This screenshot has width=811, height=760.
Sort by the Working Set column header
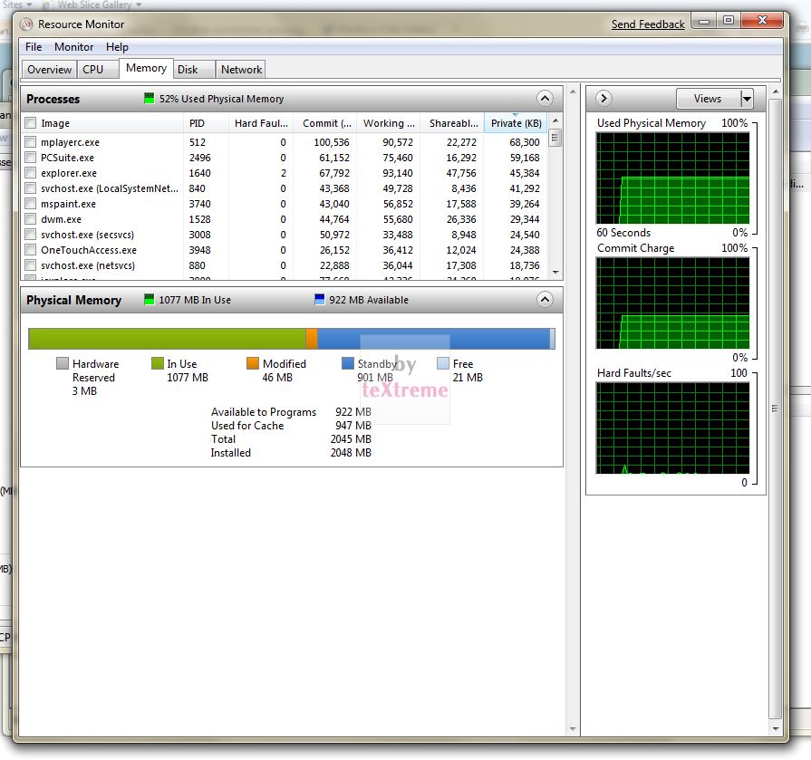pyautogui.click(x=389, y=123)
